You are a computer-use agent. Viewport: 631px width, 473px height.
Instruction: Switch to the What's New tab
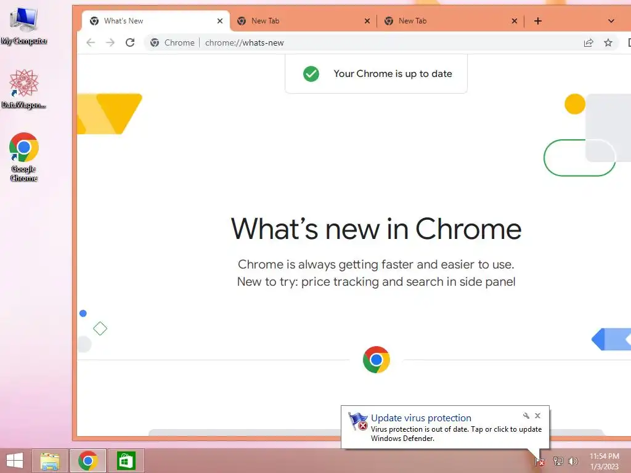point(156,21)
